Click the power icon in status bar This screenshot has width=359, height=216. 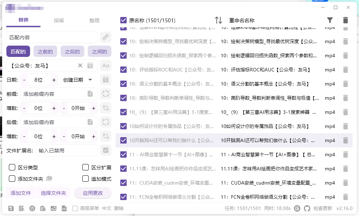point(32,208)
